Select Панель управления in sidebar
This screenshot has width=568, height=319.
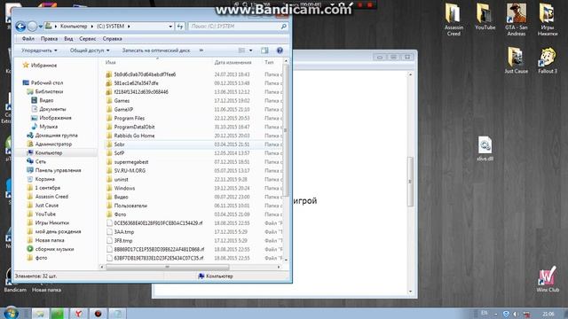point(58,170)
